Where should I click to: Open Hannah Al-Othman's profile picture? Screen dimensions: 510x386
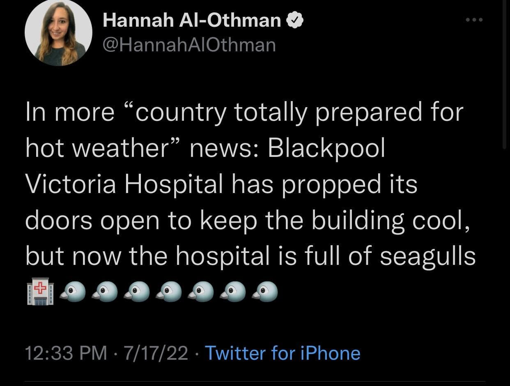[58, 33]
